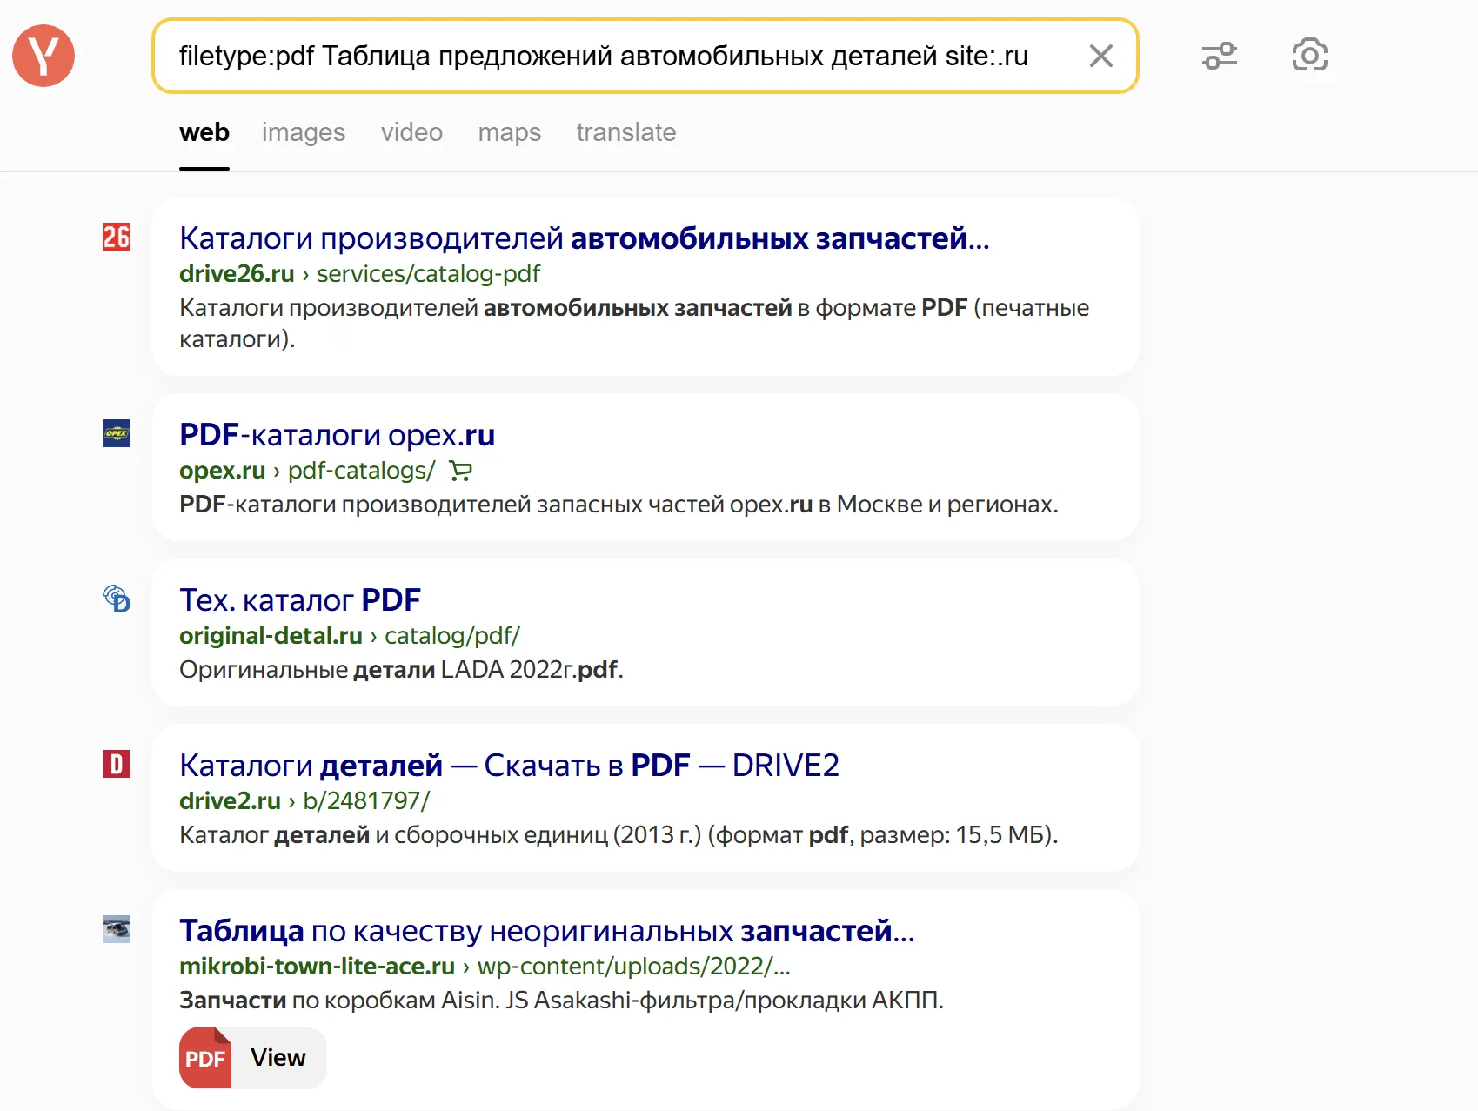Open result 'Тех. каталог PDF'

tap(300, 600)
